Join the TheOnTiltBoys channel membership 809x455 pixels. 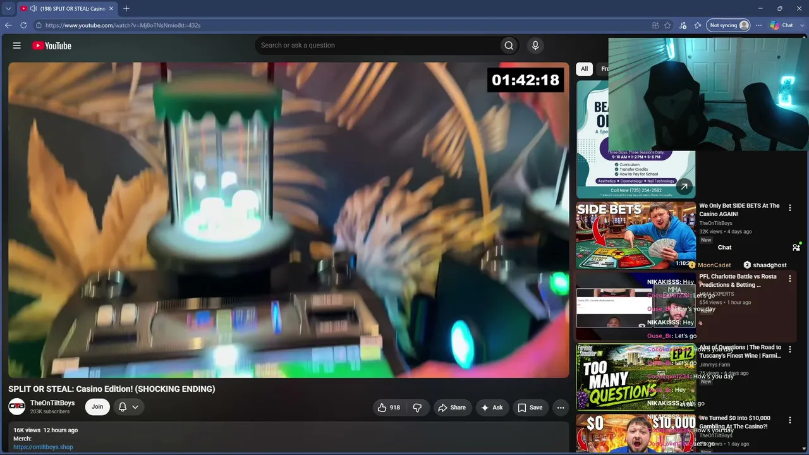[97, 407]
